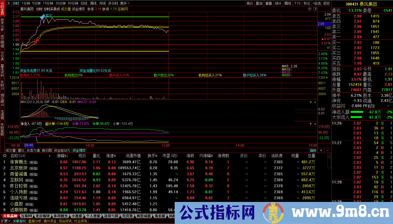Switch to the 月线 chart
The width and height of the screenshot is (393, 224).
coord(103,3)
